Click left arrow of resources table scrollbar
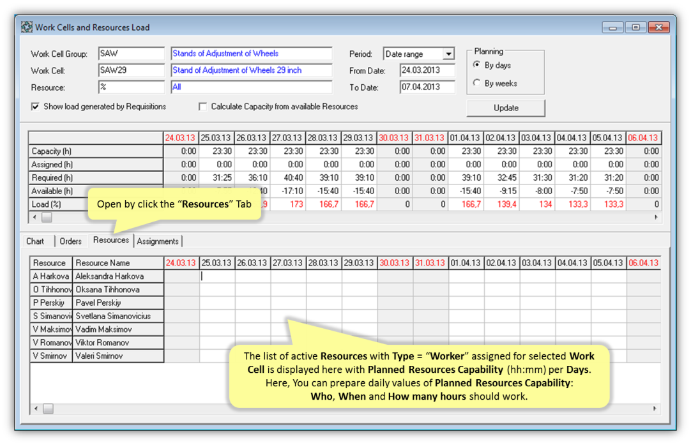 [x=36, y=409]
